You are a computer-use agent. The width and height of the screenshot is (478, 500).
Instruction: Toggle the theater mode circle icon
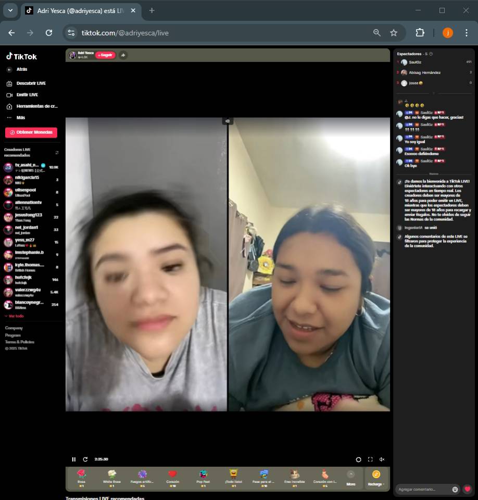(358, 459)
